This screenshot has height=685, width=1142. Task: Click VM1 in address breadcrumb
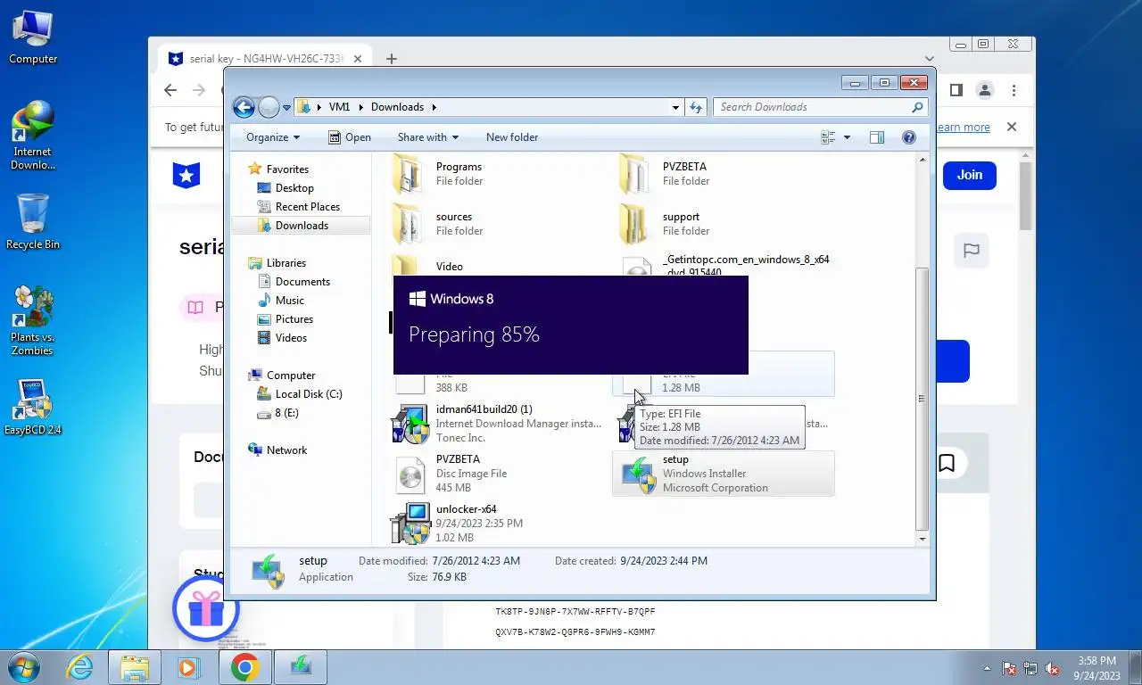pyautogui.click(x=339, y=107)
